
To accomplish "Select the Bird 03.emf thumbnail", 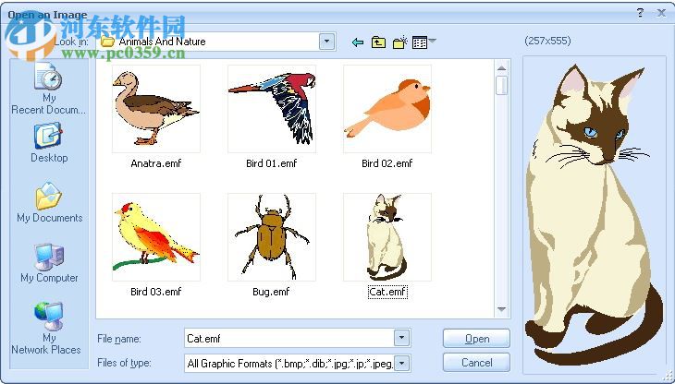I will point(156,237).
